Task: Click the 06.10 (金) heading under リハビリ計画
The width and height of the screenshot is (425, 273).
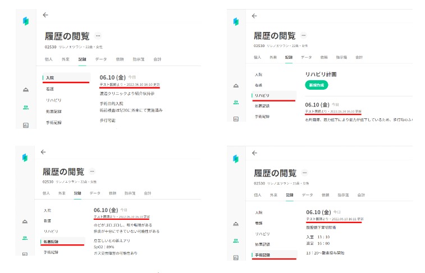Action: 317,104
